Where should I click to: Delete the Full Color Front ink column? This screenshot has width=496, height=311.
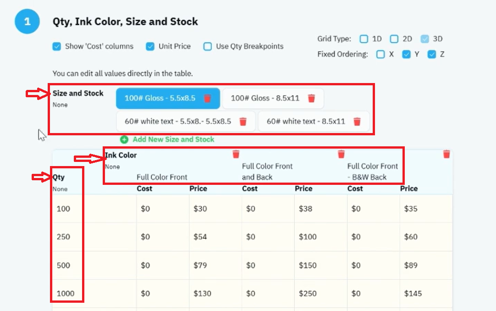click(x=236, y=154)
